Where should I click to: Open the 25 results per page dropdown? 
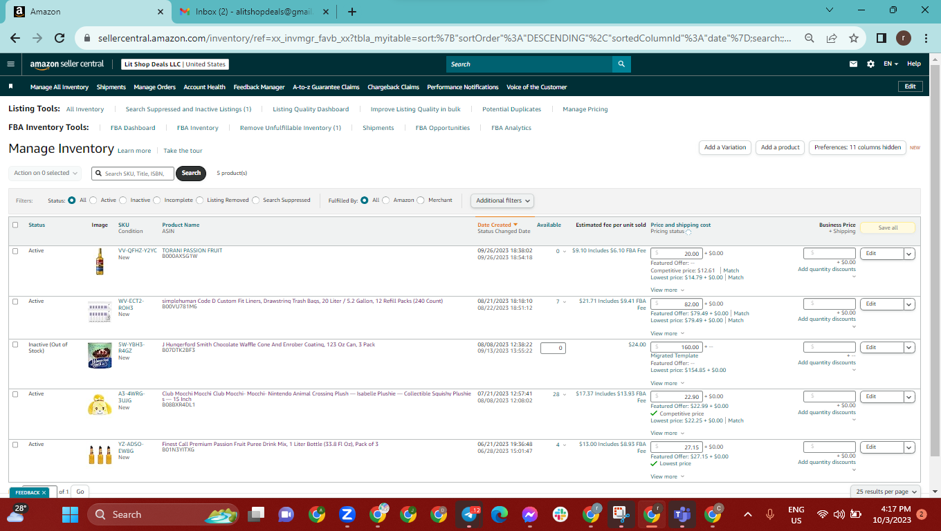[x=887, y=492]
